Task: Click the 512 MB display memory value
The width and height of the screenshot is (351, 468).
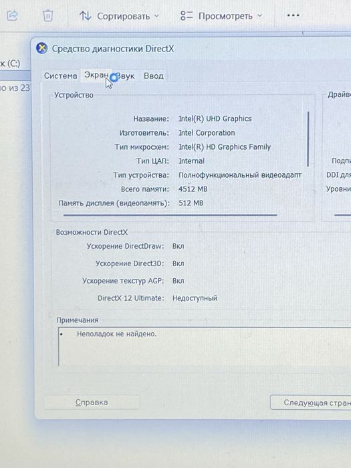Action: [191, 203]
